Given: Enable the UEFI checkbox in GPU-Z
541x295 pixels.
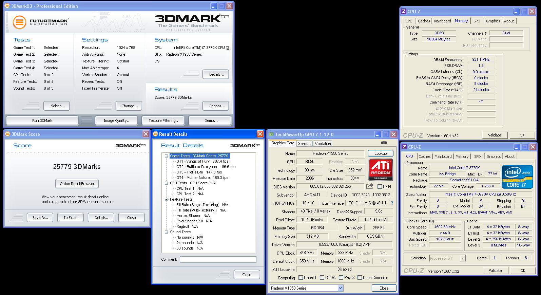Looking at the screenshot, I should [380, 187].
